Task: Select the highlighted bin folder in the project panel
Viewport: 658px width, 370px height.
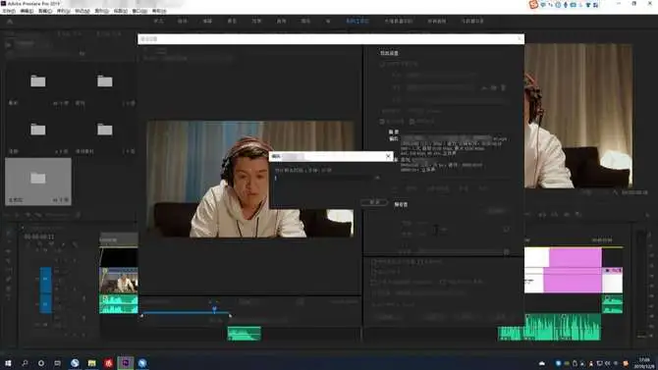Action: pos(38,182)
